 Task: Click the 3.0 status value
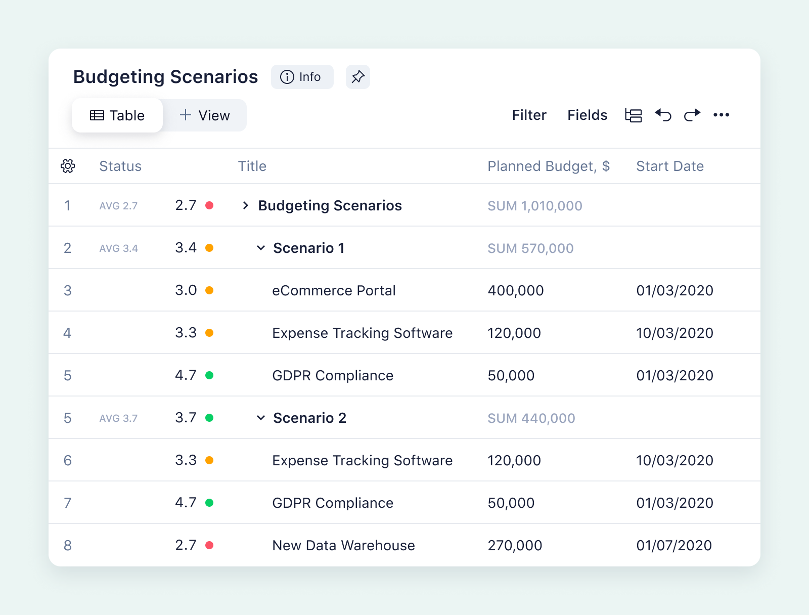point(186,290)
